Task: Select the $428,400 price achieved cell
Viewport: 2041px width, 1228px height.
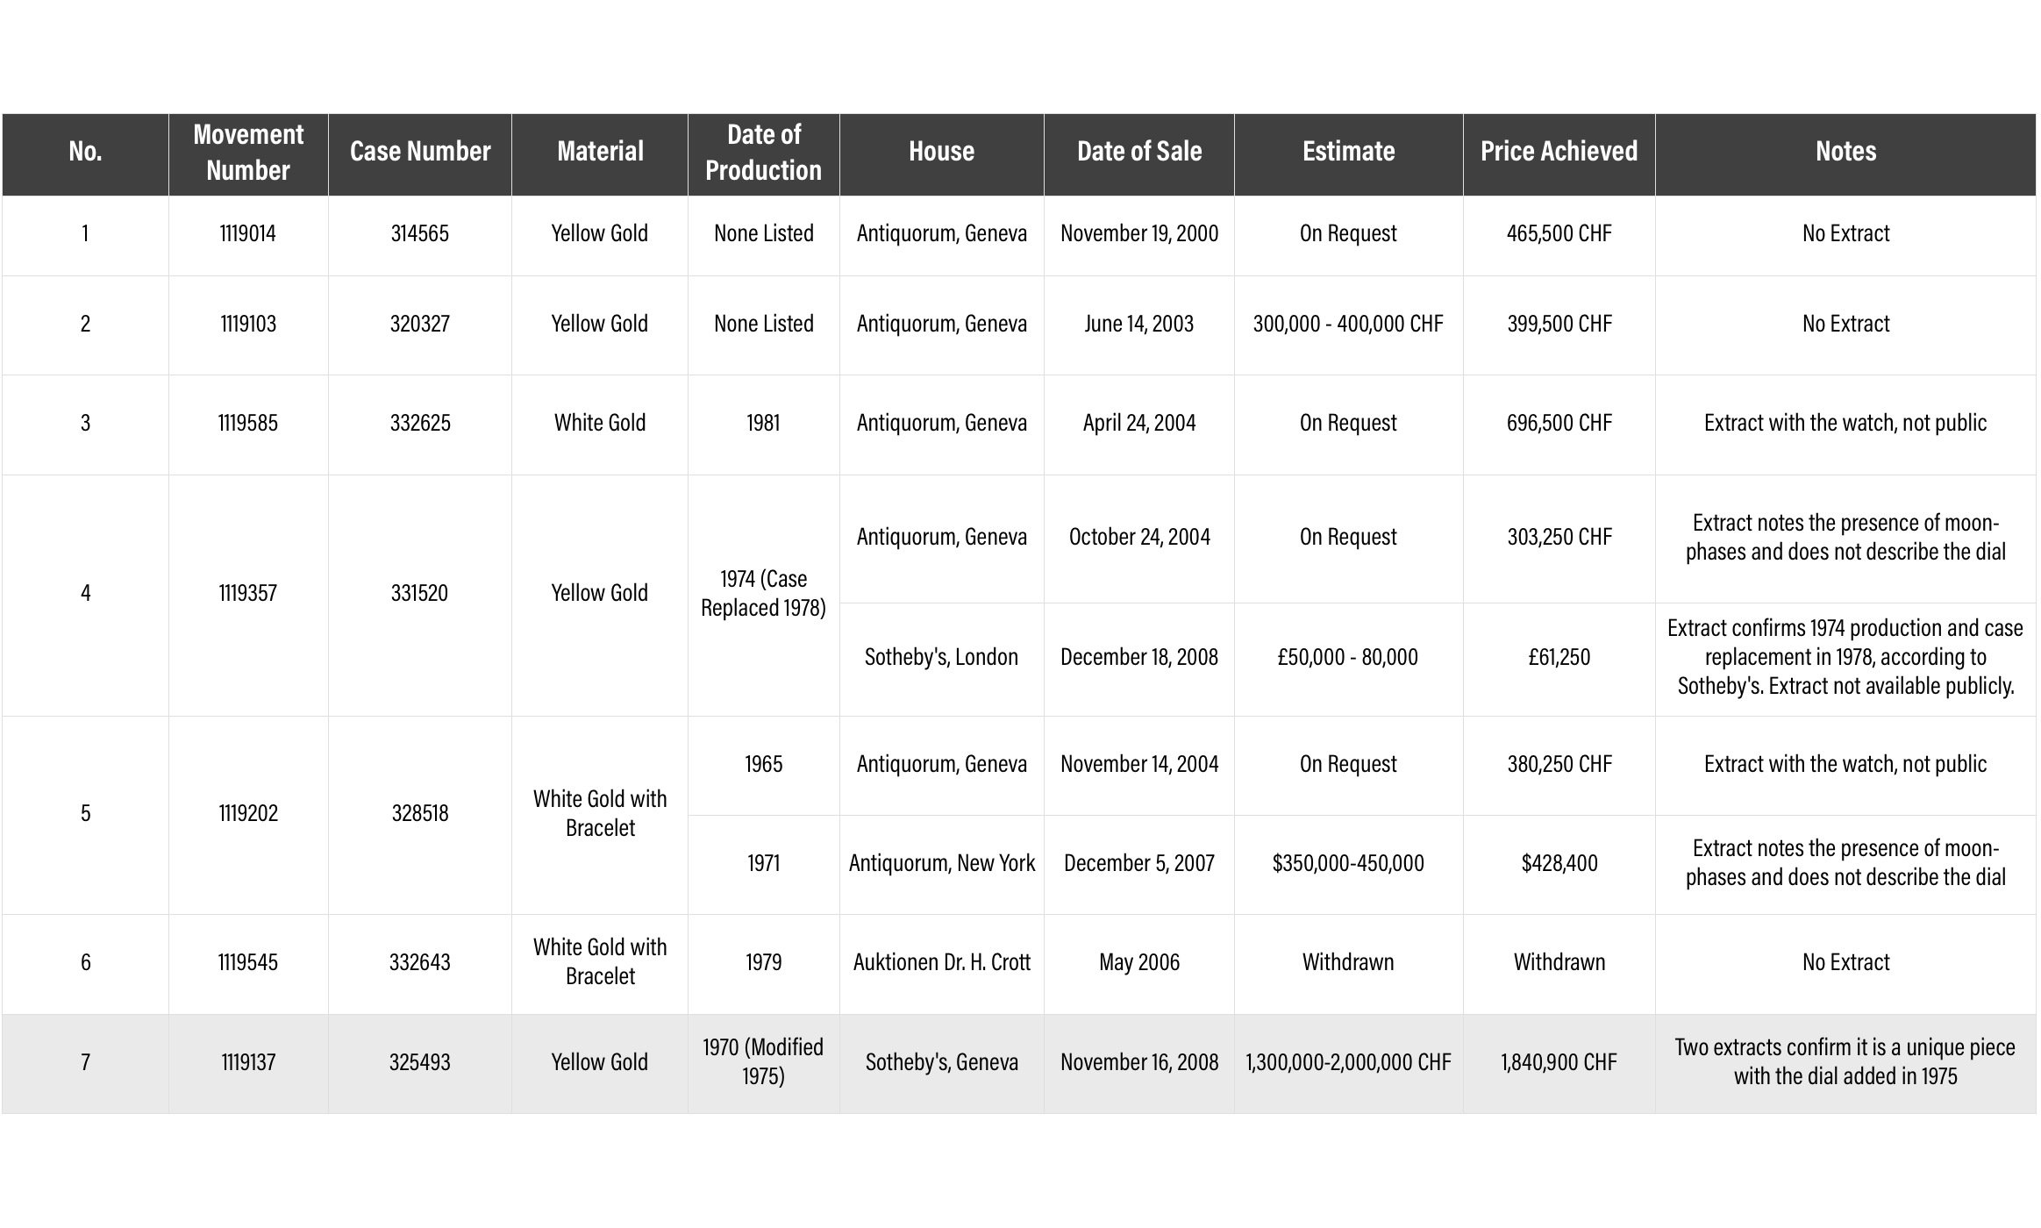Action: pos(1559,864)
